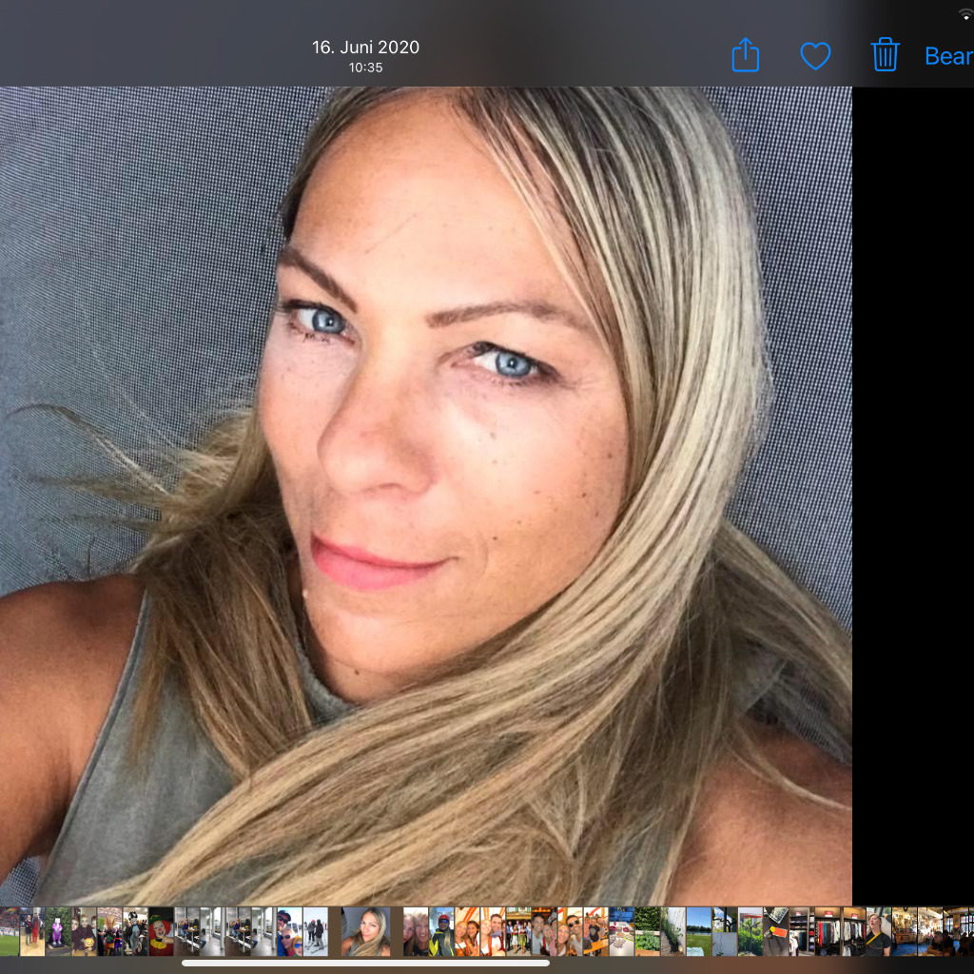Tap the Share icon
Screen dimensions: 974x974
(x=746, y=55)
